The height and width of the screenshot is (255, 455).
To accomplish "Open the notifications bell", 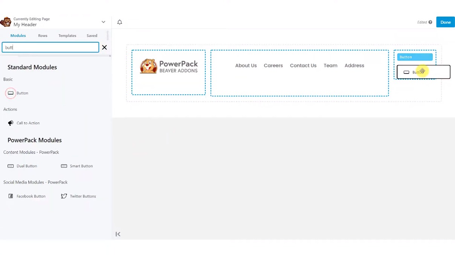I will pos(119,22).
